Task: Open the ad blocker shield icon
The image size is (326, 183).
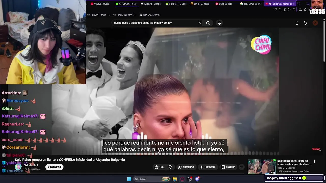Action: coord(285,9)
